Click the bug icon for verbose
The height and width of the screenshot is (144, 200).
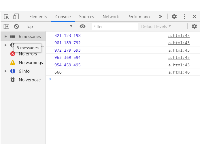(x=13, y=80)
